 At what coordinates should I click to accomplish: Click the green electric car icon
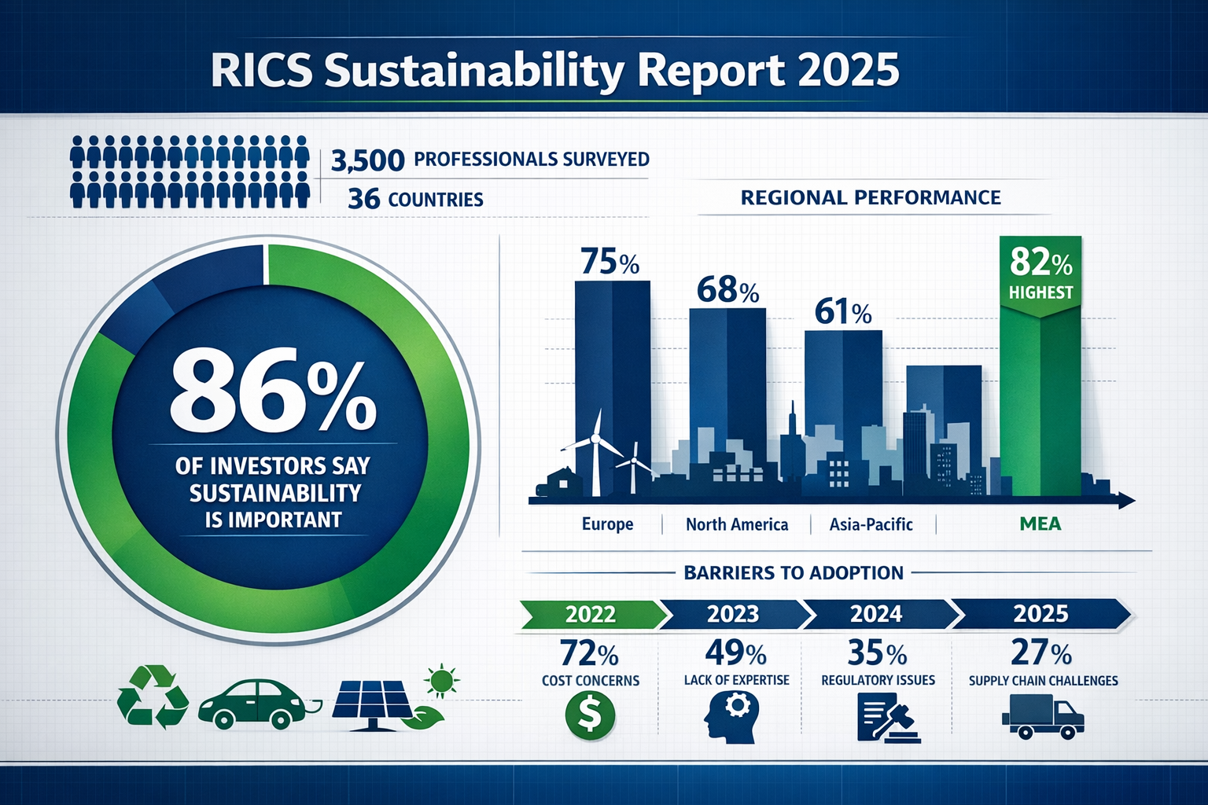click(250, 706)
